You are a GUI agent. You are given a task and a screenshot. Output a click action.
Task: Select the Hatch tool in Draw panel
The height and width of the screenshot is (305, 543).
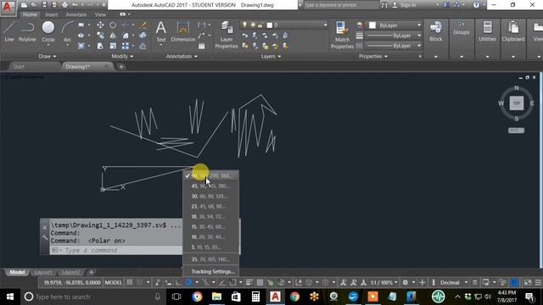81,46
